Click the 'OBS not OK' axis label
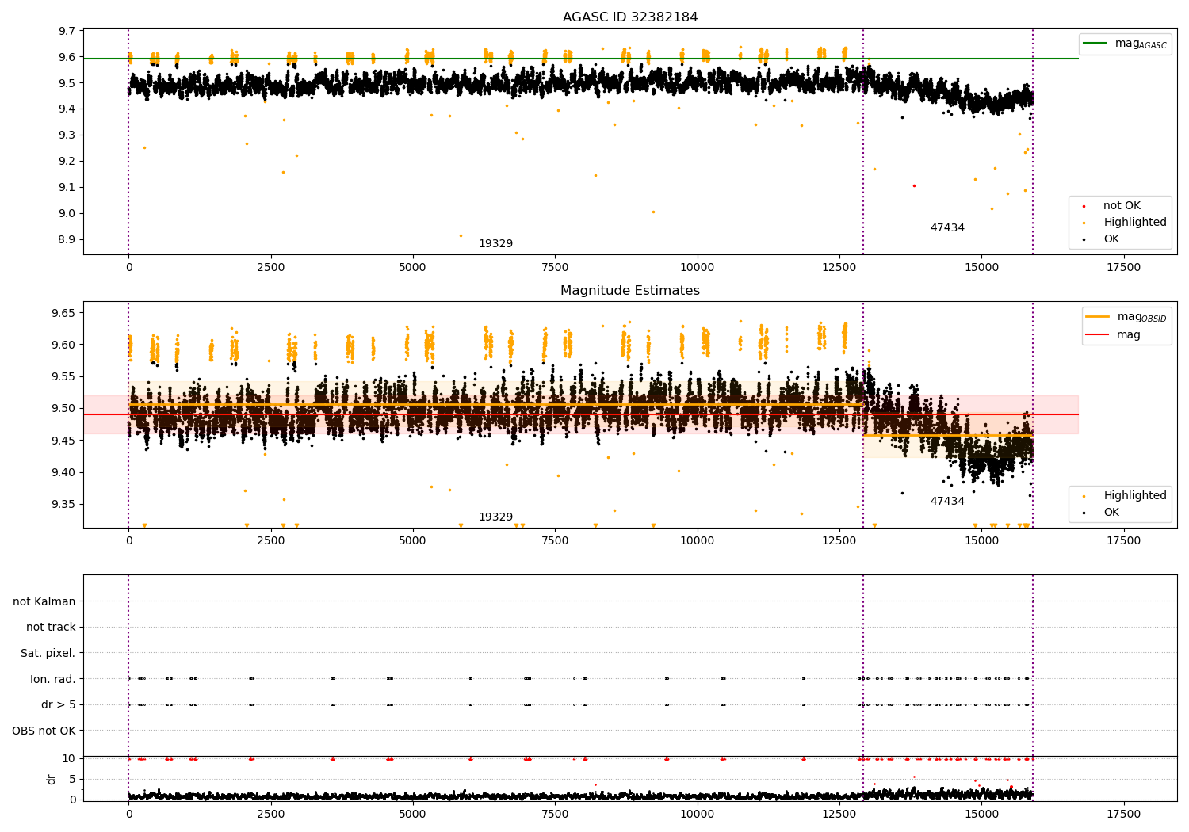This screenshot has width=1189, height=832. click(44, 731)
